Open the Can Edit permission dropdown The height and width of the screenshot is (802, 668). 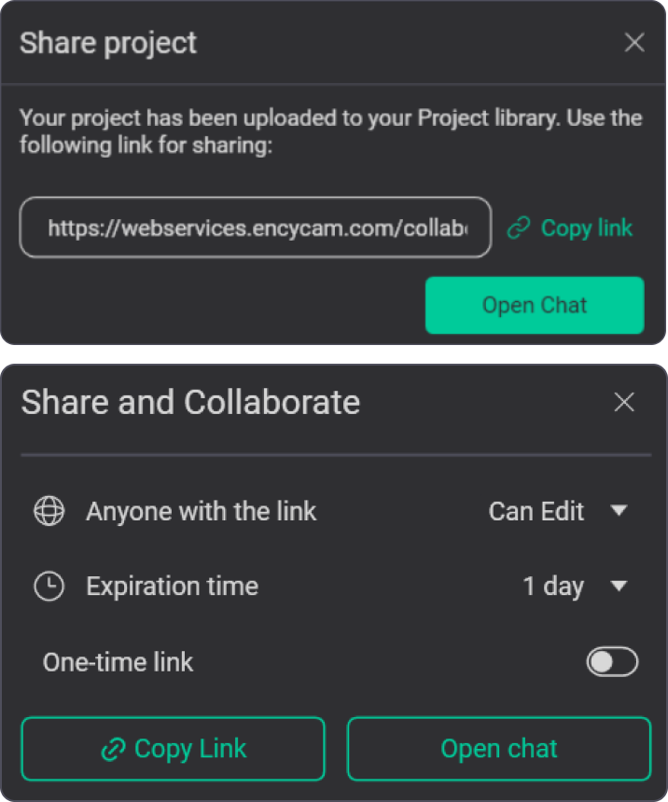(x=558, y=511)
